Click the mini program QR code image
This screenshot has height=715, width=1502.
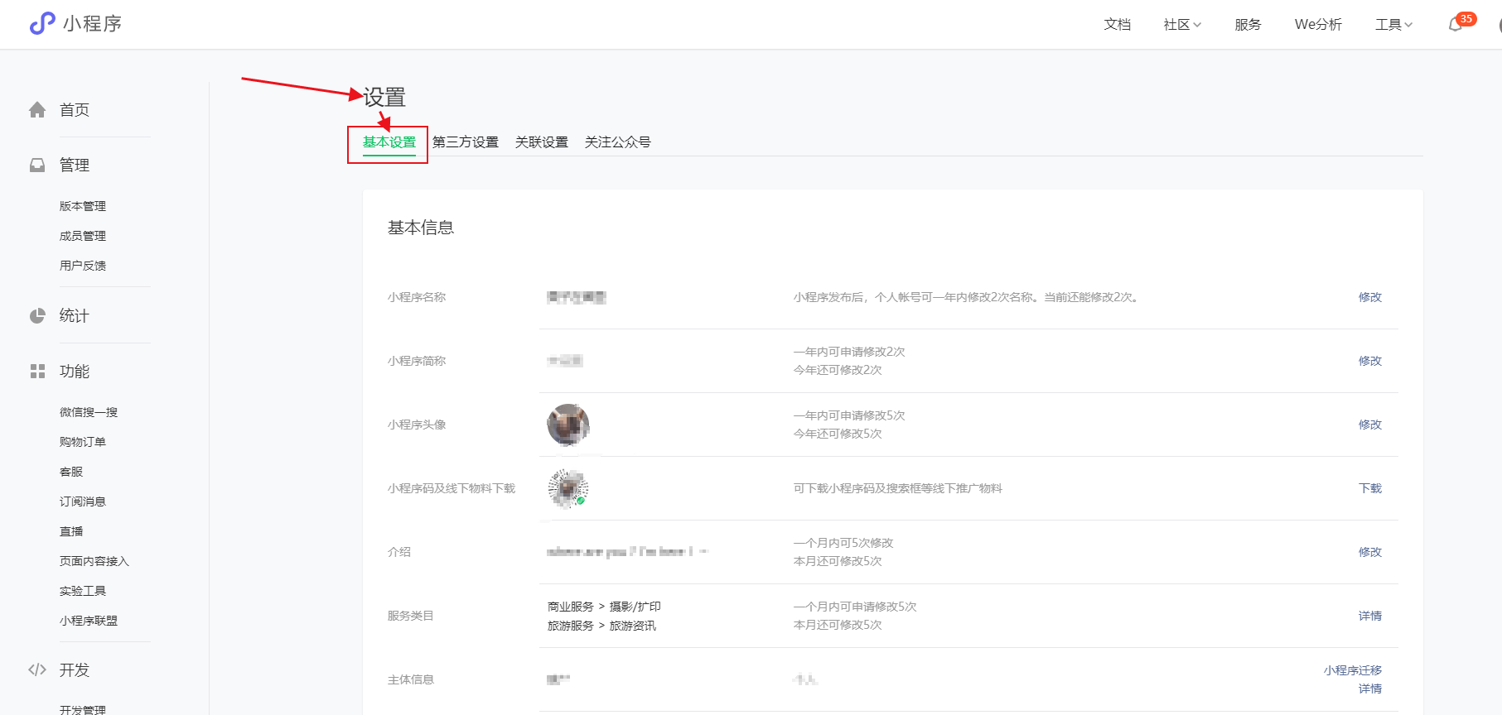pos(568,488)
